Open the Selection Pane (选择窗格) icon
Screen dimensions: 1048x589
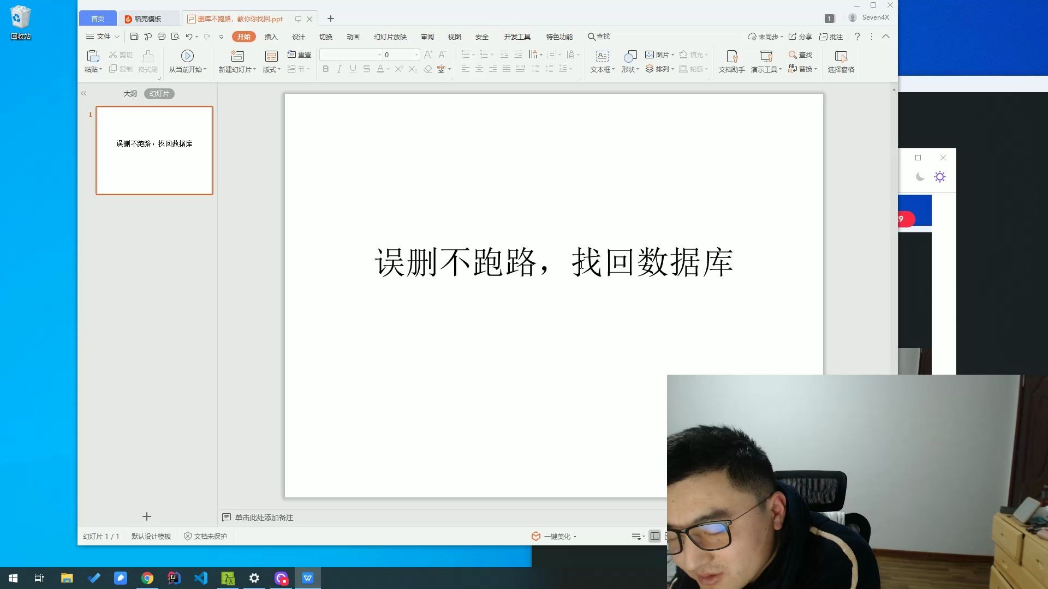841,56
